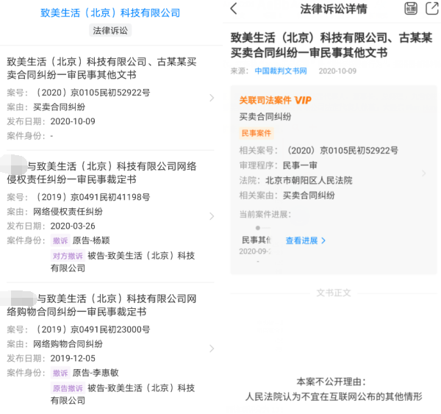441x414 pixels.
Task: Tap the 撤诉 tag beside 原告-李惠敏
Action: [60, 374]
